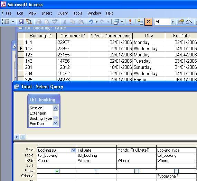
Task: Click the Week Commencing column header
Action: (x=111, y=36)
